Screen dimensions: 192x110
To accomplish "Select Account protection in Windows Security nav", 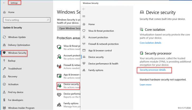I will tap(98, 38).
